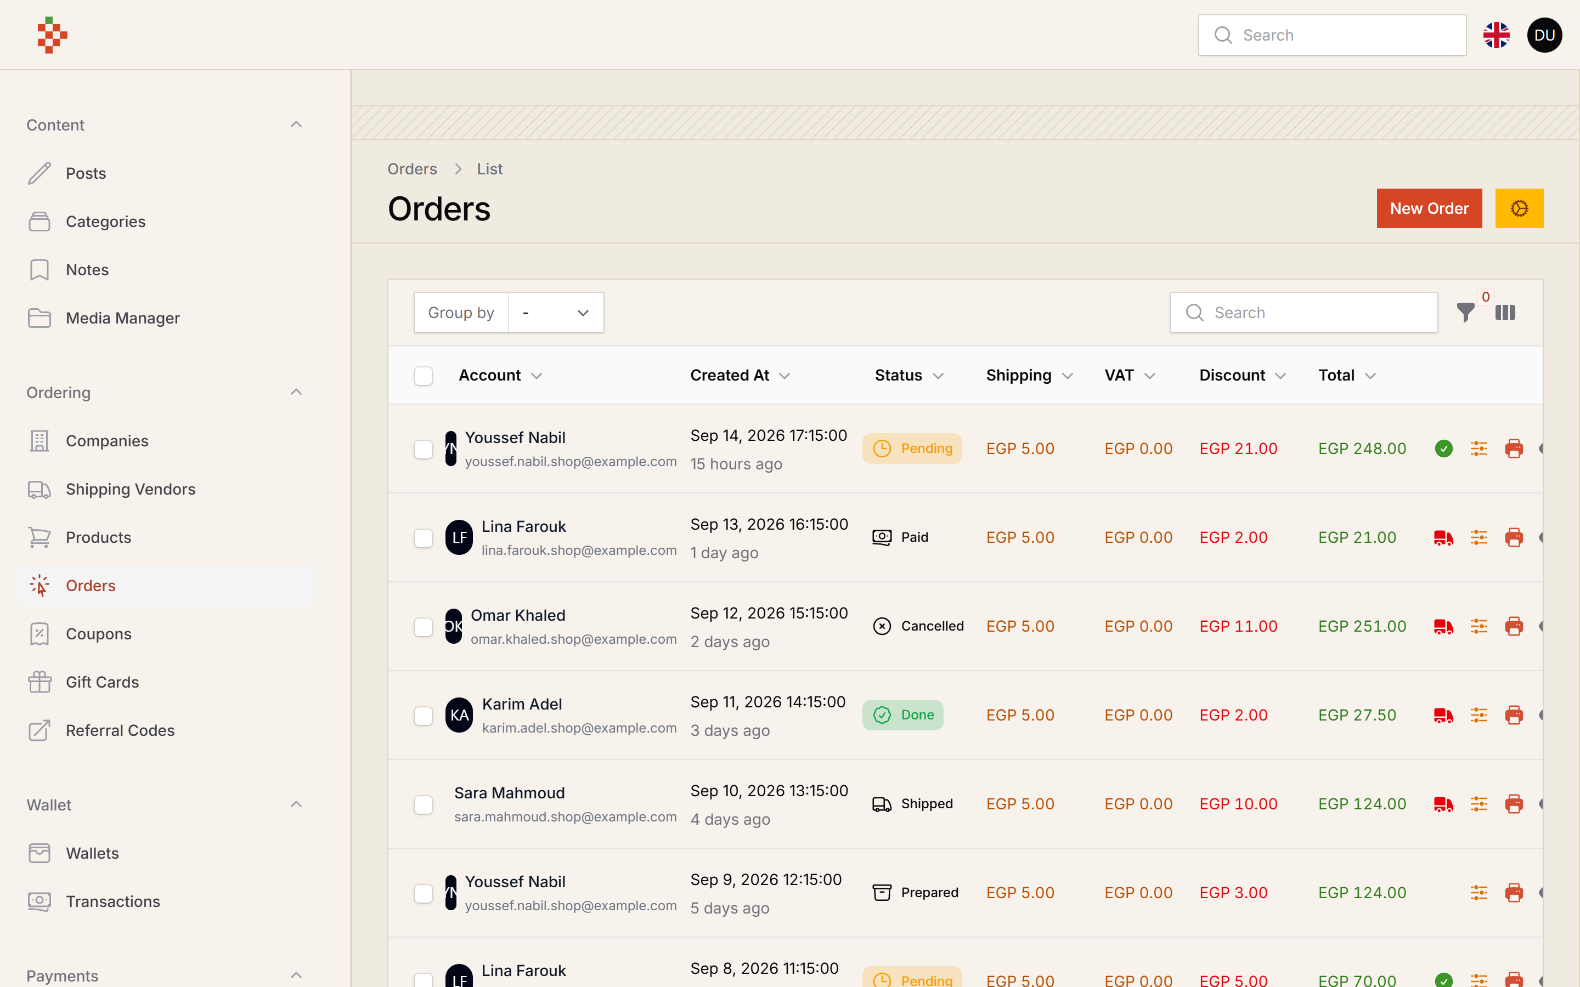Select Sara Mahmoud's order checkbox
Screen dimensions: 1580x987
click(x=423, y=804)
